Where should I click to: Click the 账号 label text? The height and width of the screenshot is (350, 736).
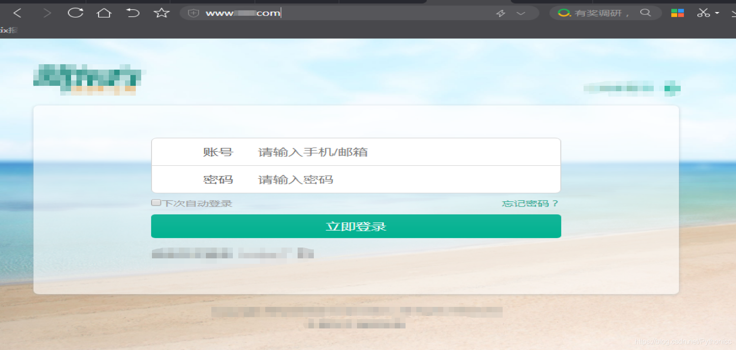[218, 152]
